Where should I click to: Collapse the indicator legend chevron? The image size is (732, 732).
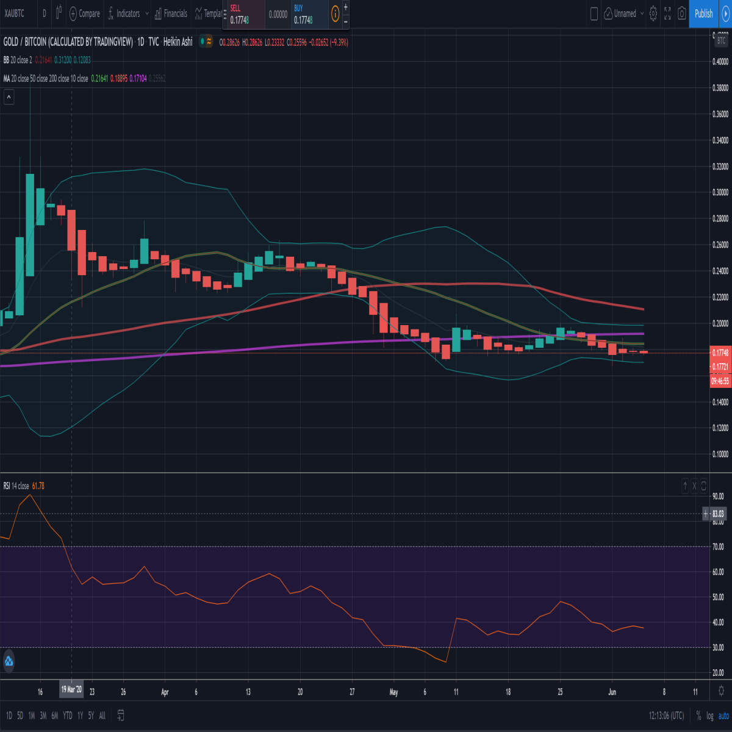click(9, 97)
